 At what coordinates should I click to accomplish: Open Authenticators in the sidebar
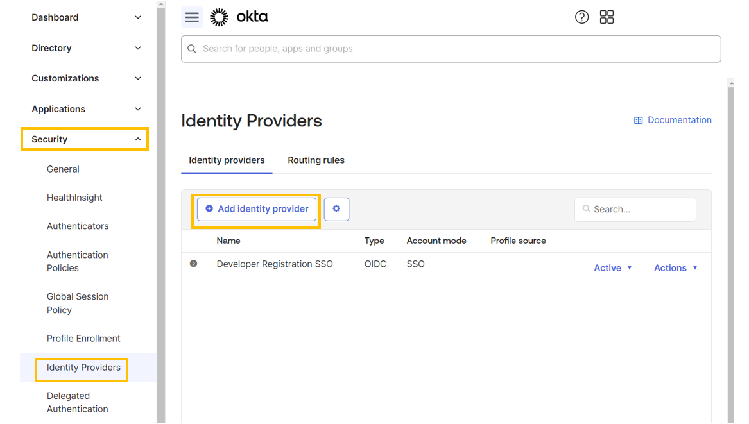(77, 226)
